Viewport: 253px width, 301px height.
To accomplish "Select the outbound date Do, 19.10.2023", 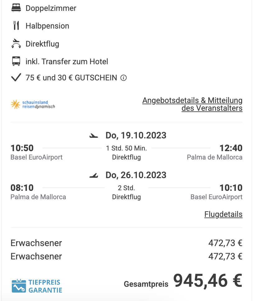I will (136, 135).
